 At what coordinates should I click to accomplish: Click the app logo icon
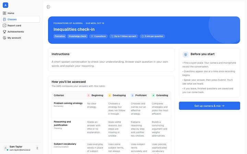pyautogui.click(x=5, y=5)
